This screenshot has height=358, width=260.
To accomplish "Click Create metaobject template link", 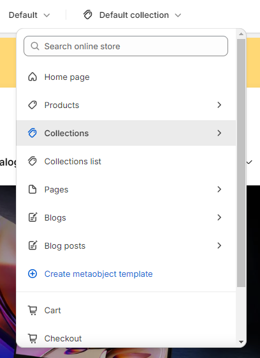I will tap(98, 274).
